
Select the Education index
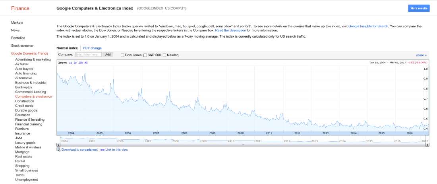pos(23,115)
